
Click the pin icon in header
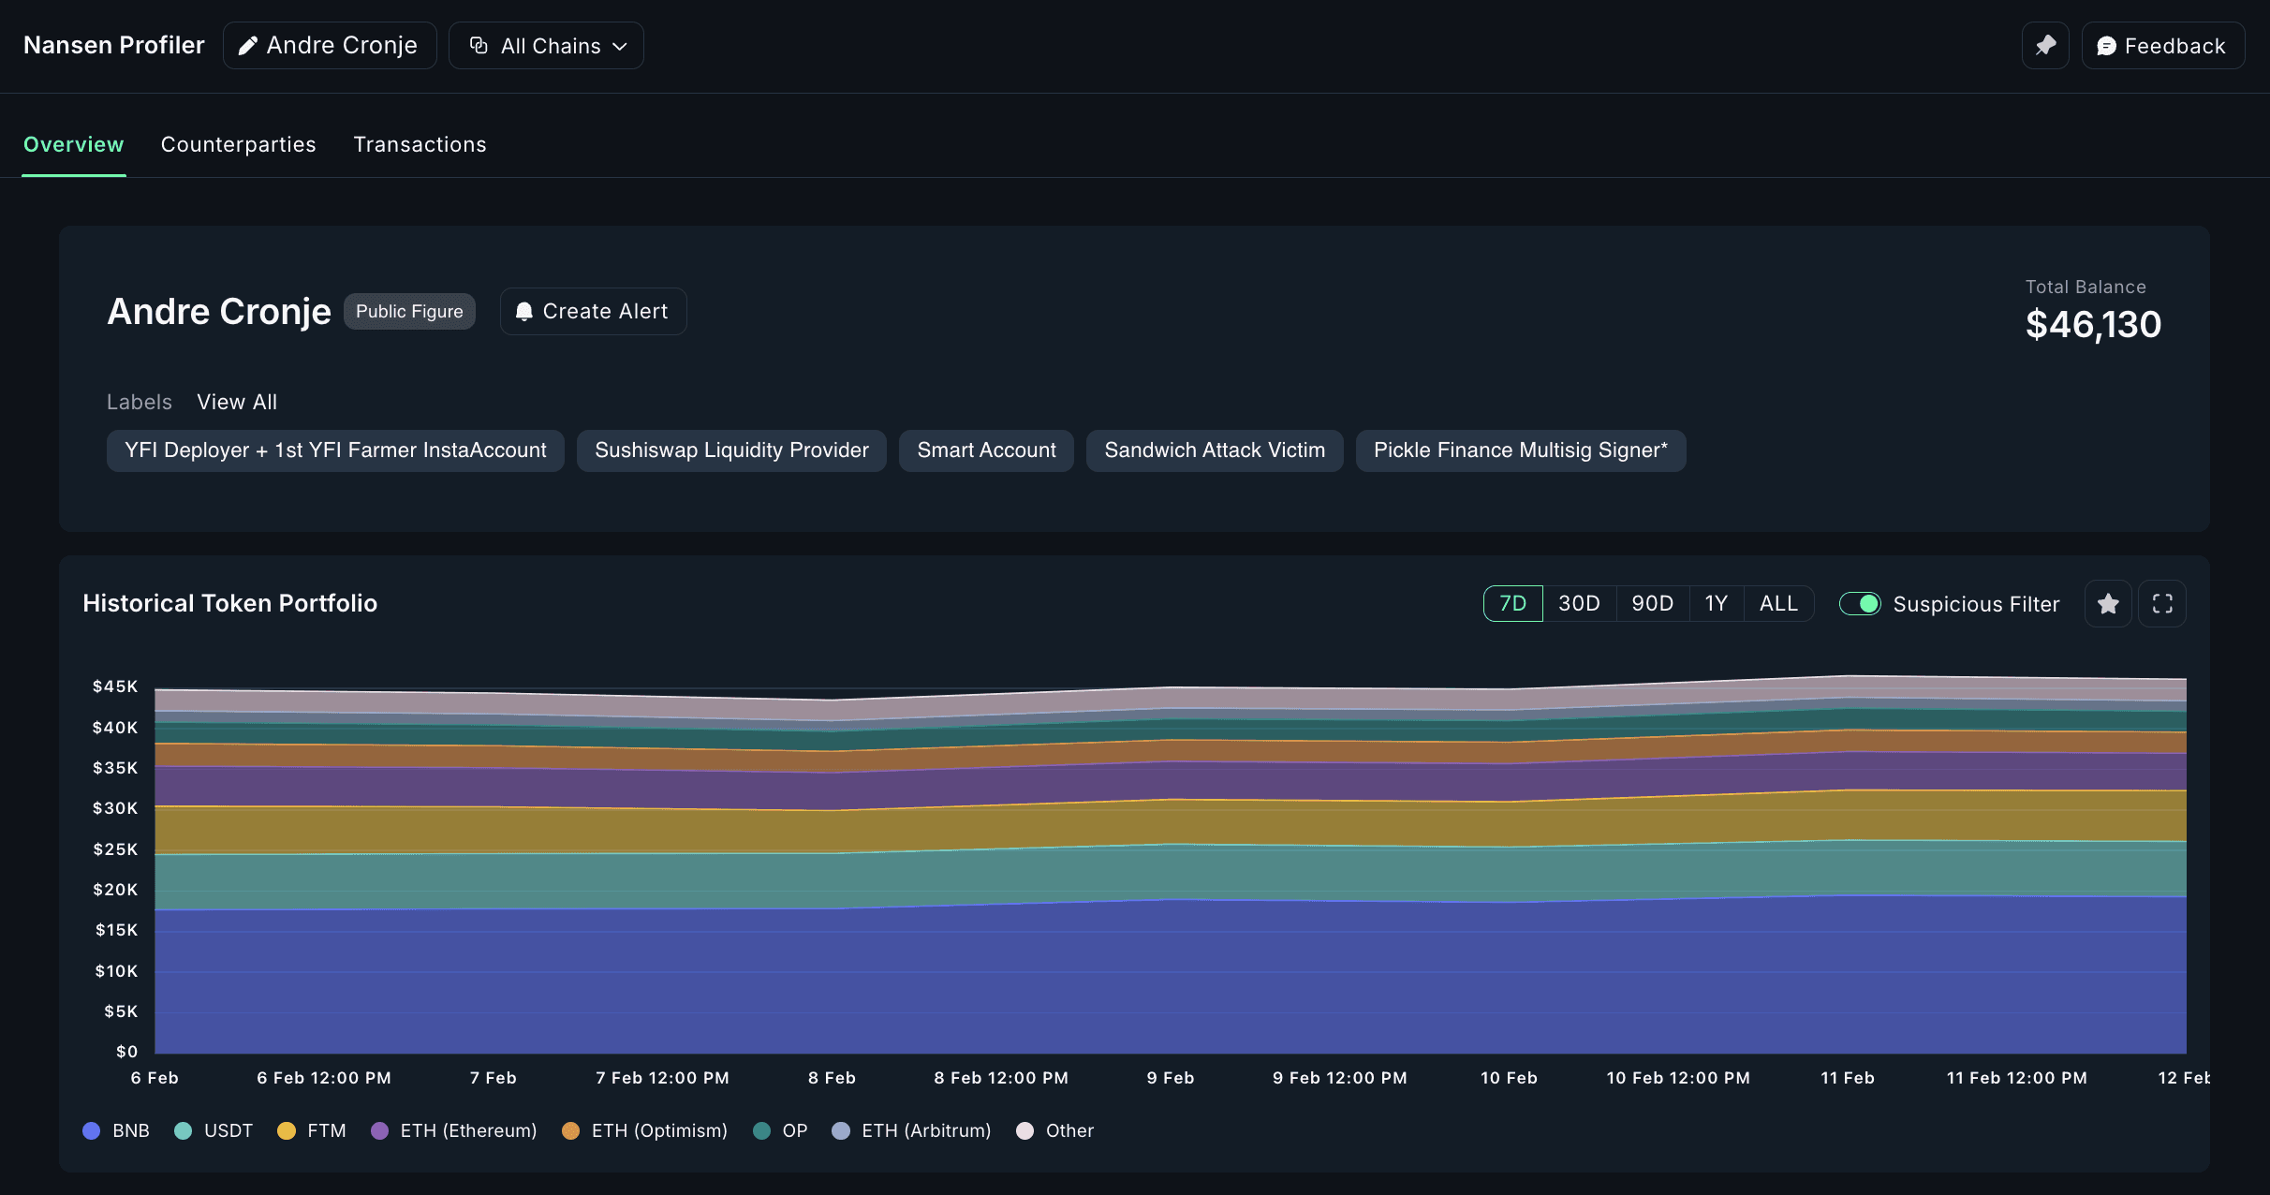(x=2045, y=46)
